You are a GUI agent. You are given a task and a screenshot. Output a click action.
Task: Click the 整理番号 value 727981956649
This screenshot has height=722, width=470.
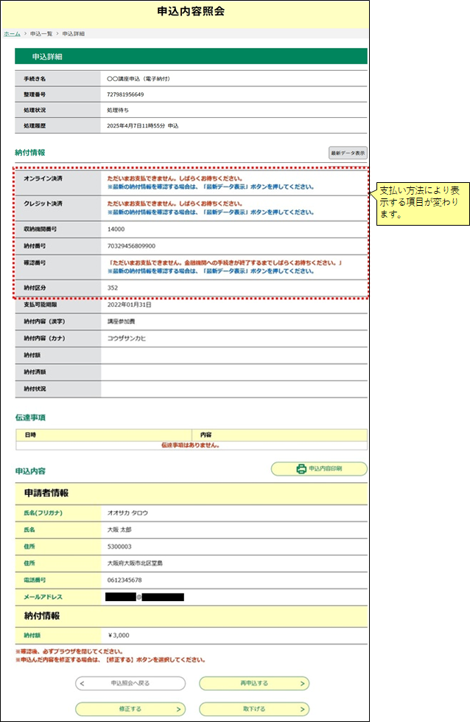pos(125,94)
